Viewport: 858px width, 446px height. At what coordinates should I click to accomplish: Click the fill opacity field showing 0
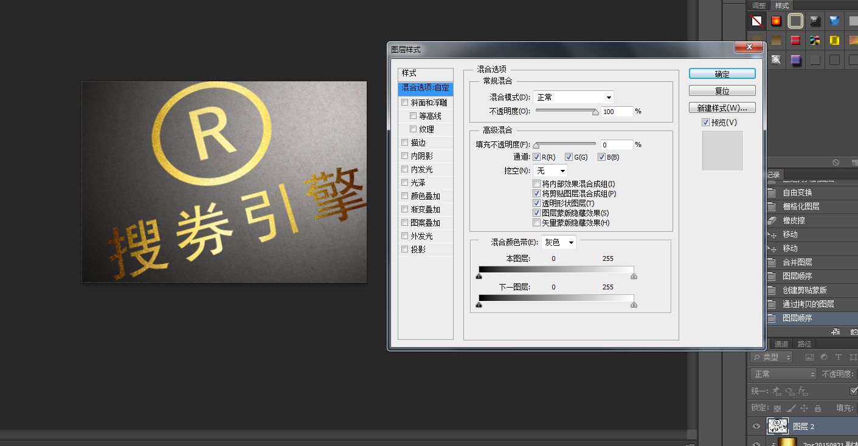[x=617, y=145]
